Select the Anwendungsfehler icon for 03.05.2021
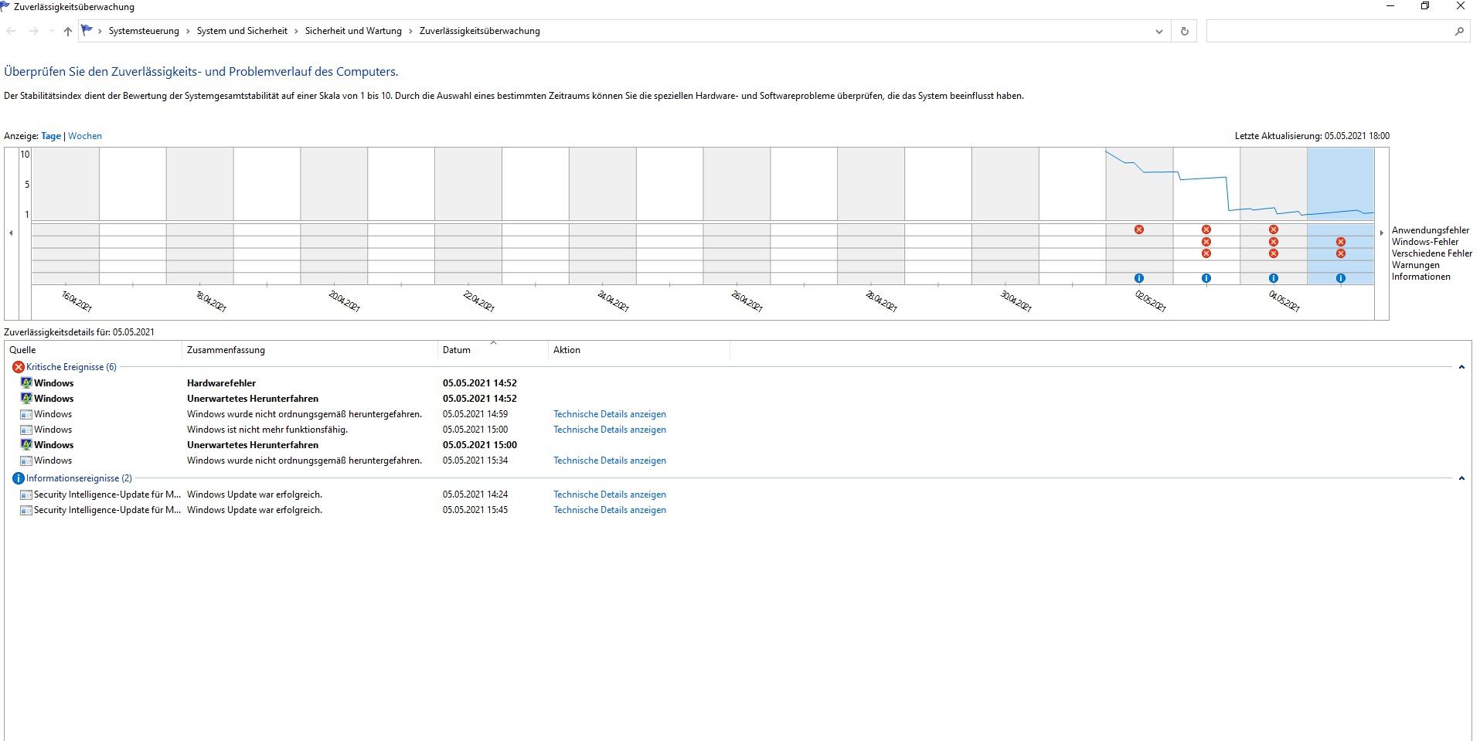The width and height of the screenshot is (1480, 741). (1206, 229)
